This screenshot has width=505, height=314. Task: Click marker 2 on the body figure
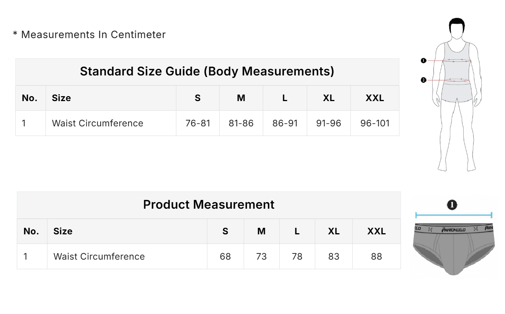[424, 80]
